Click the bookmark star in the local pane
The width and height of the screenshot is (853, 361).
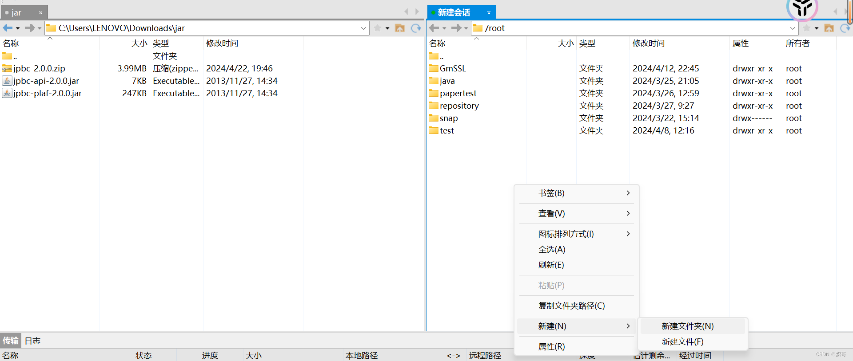[378, 28]
